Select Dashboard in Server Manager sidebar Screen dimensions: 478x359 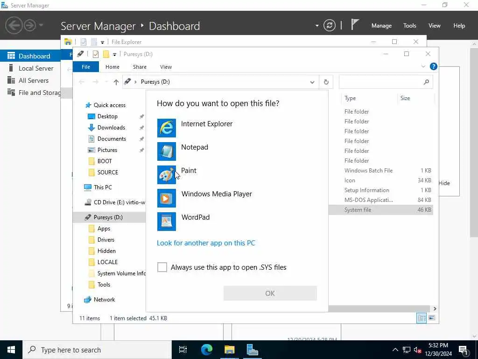pos(30,56)
